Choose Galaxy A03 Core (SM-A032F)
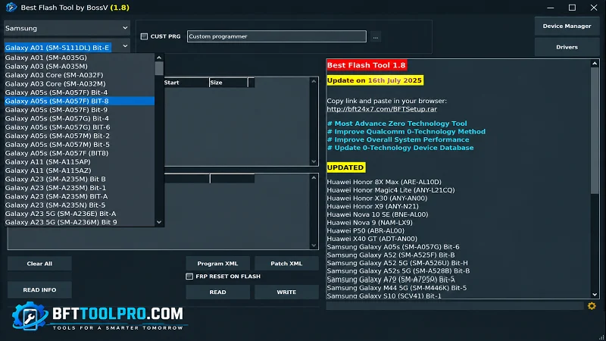 80,75
